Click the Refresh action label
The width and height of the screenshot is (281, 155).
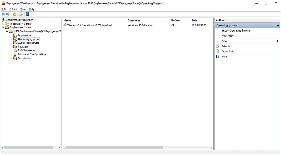(226, 46)
